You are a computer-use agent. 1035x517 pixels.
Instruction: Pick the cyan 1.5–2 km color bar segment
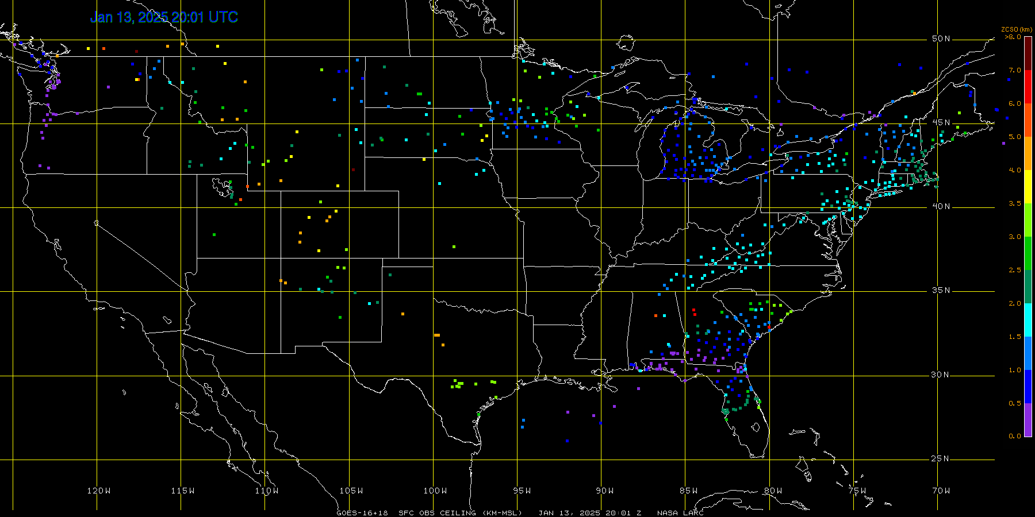[1028, 320]
